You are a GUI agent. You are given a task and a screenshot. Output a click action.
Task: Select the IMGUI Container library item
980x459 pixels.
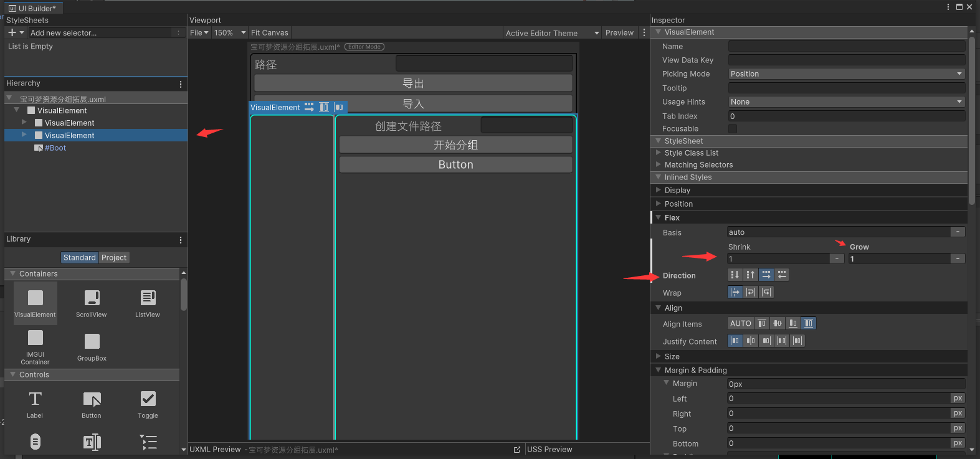coord(36,347)
